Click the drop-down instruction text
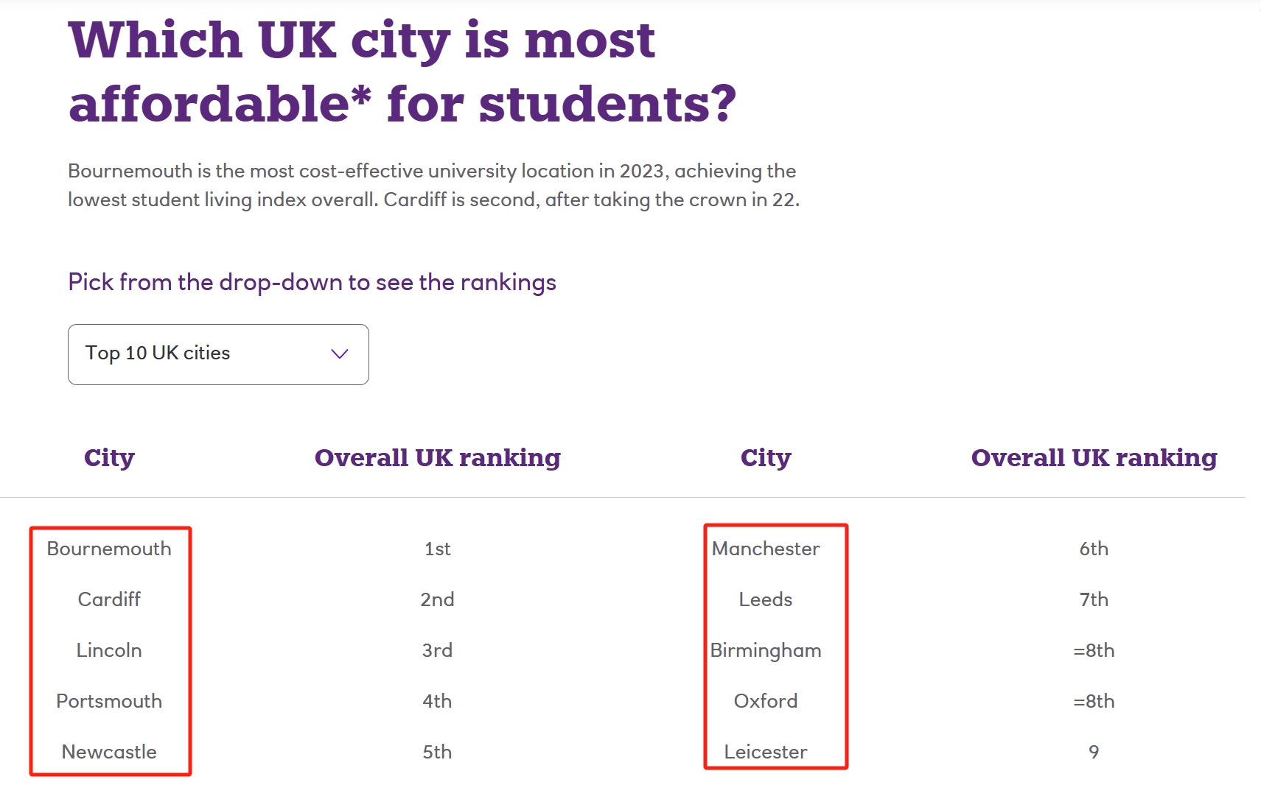The height and width of the screenshot is (785, 1261). coord(312,282)
